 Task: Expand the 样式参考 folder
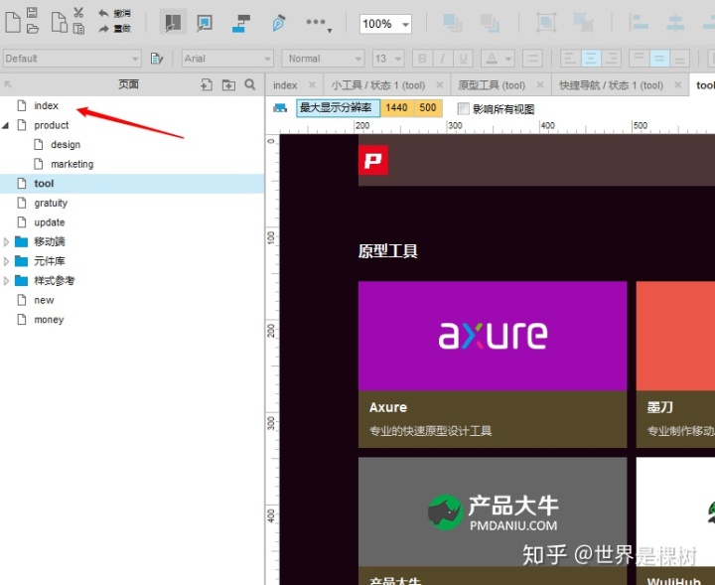pos(6,281)
